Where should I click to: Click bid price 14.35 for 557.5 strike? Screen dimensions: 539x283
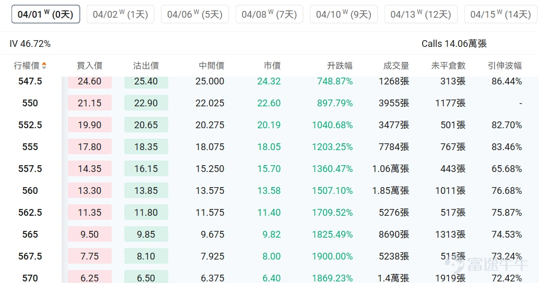90,169
